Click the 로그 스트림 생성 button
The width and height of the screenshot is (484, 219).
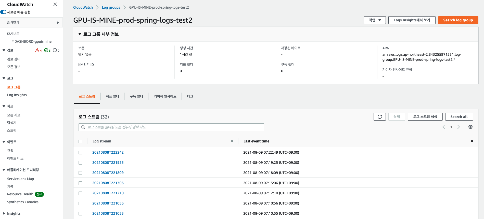pyautogui.click(x=425, y=117)
